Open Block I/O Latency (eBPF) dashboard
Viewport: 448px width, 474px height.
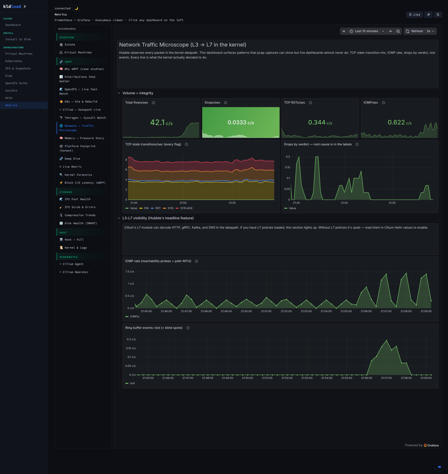(x=82, y=183)
